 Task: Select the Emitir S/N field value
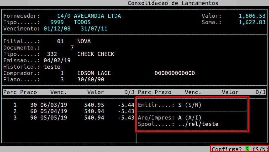click(180, 105)
